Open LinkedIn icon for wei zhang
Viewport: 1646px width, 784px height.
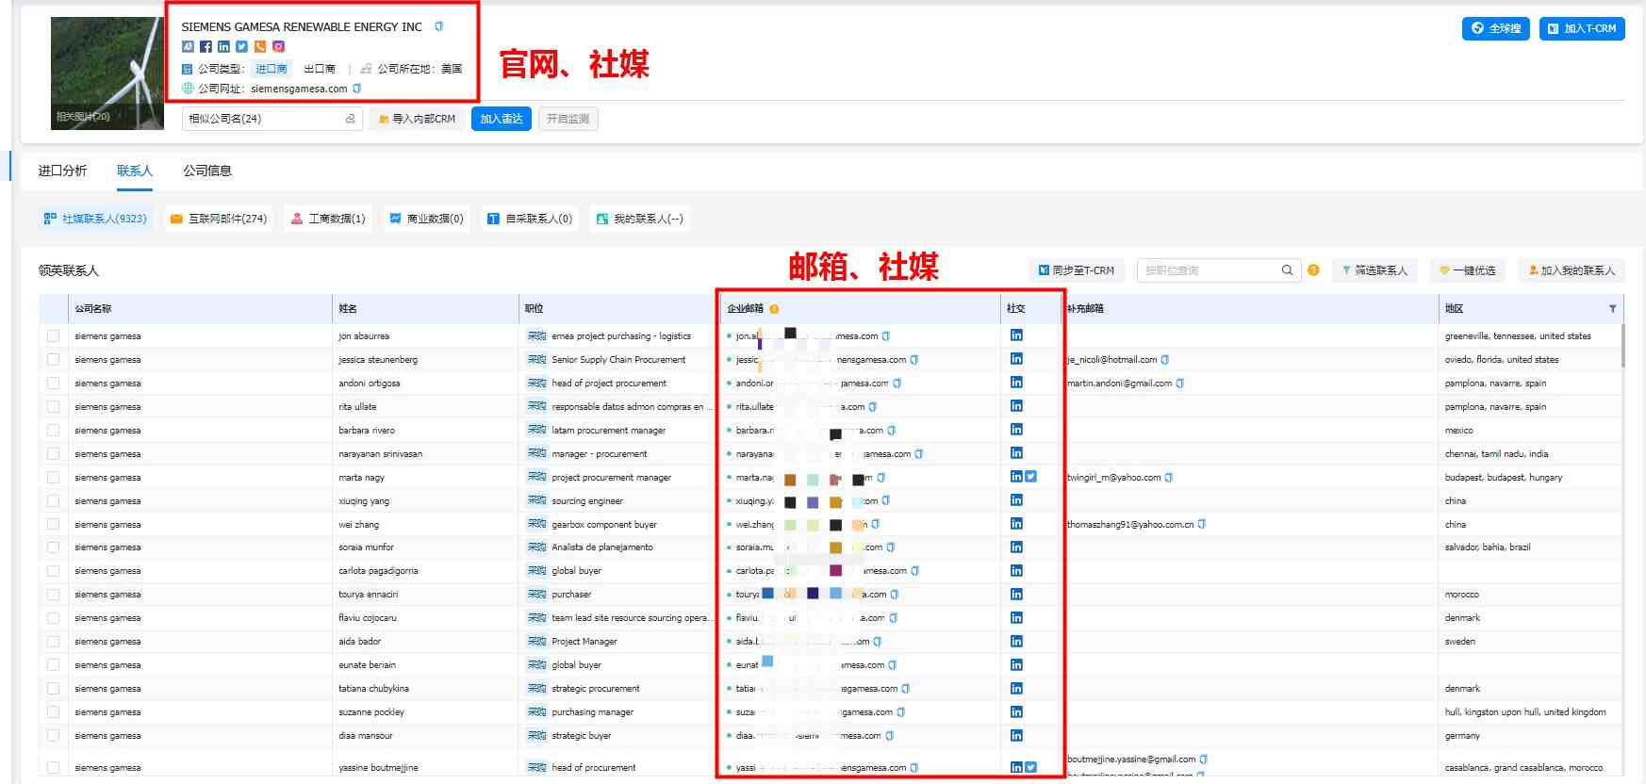tap(1016, 524)
